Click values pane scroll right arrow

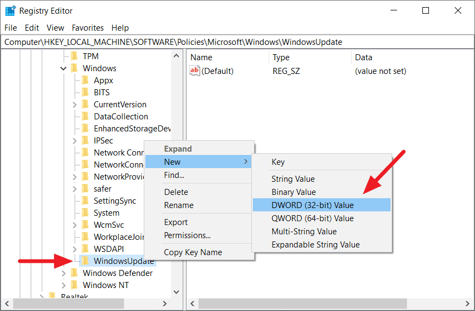[467, 303]
